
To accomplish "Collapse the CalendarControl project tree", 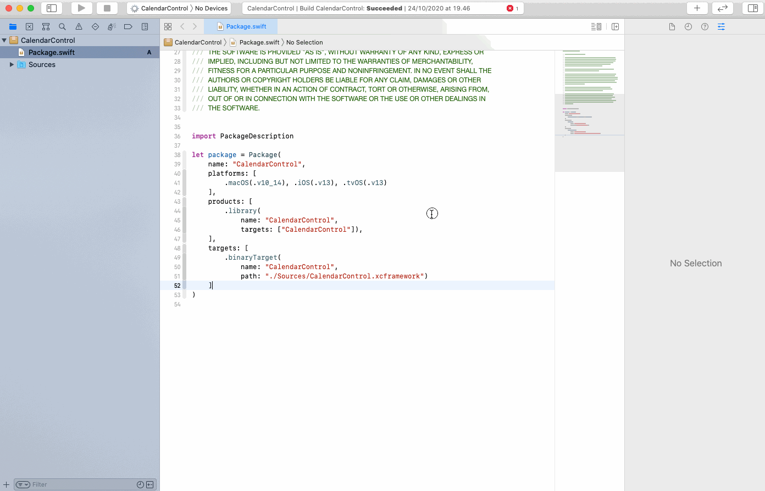I will click(4, 40).
